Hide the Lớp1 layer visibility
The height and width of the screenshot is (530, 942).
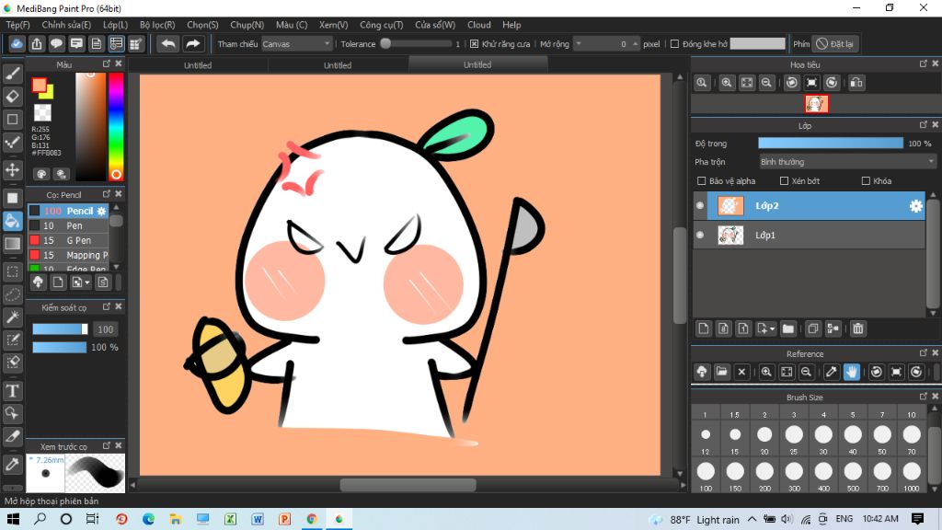pyautogui.click(x=700, y=236)
